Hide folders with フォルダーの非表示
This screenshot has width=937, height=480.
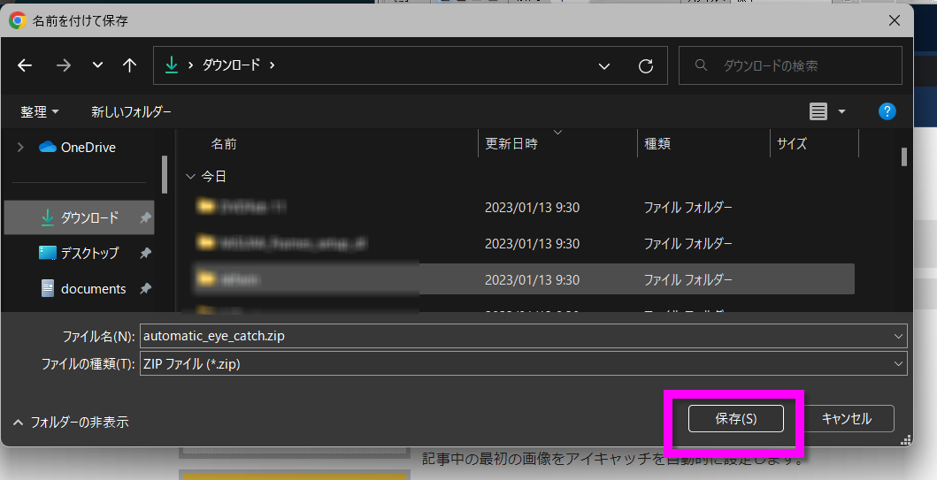(x=71, y=423)
